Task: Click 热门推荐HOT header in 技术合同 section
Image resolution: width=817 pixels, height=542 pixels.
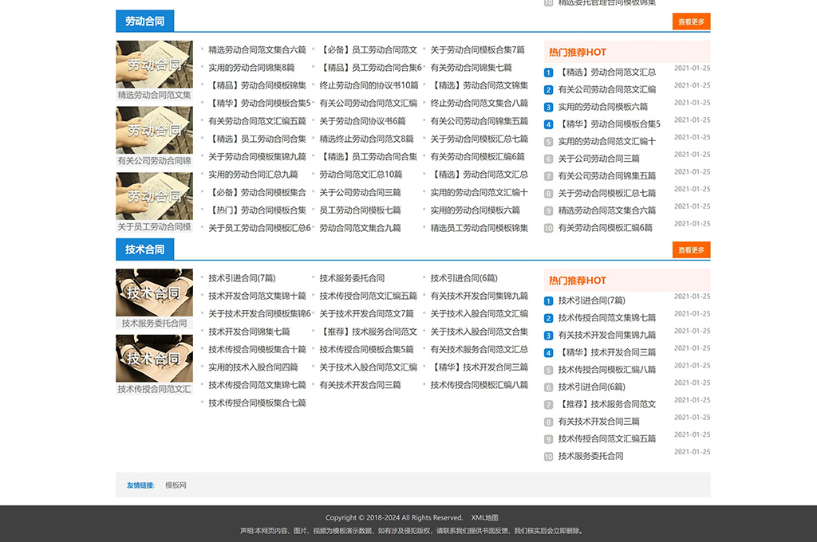Action: point(578,281)
